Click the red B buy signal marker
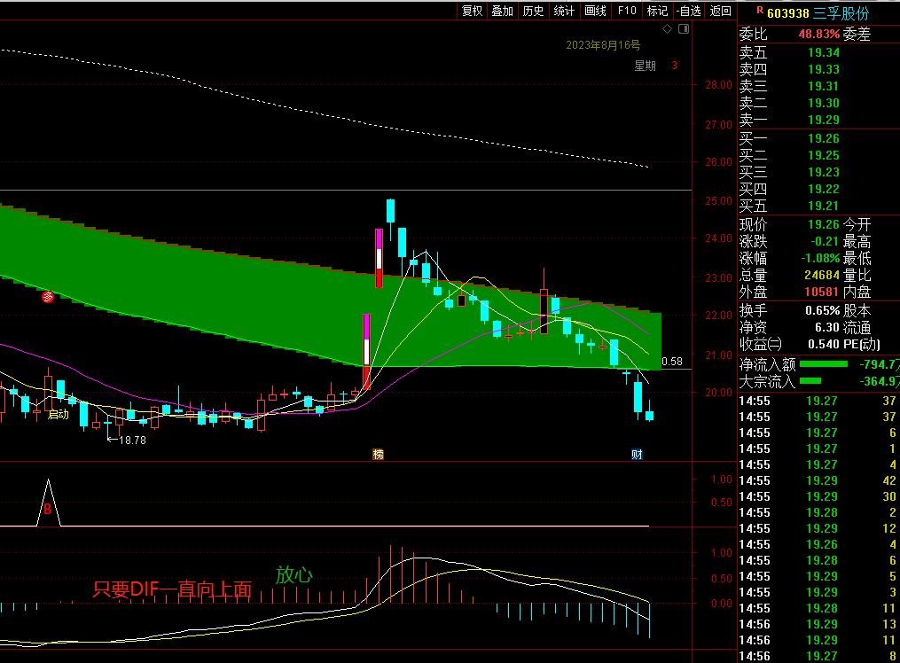 [48, 509]
